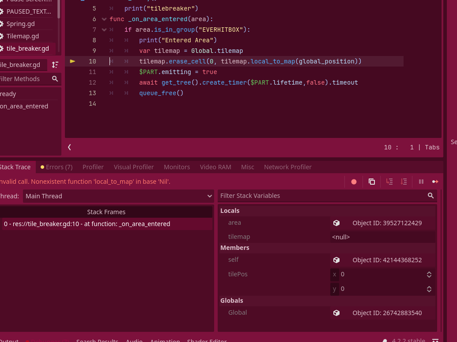Click the Filter Methods magnifier icon
Viewport: 457px width, 342px height.
(55, 79)
